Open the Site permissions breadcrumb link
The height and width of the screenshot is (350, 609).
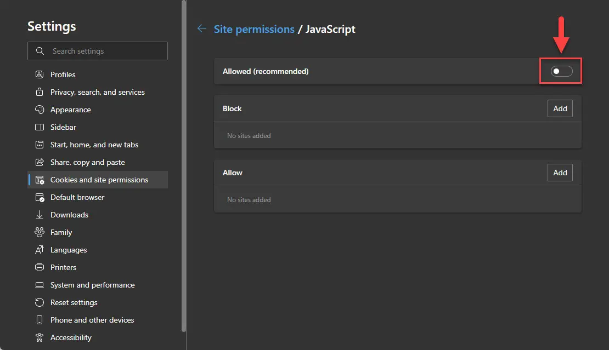pos(254,29)
